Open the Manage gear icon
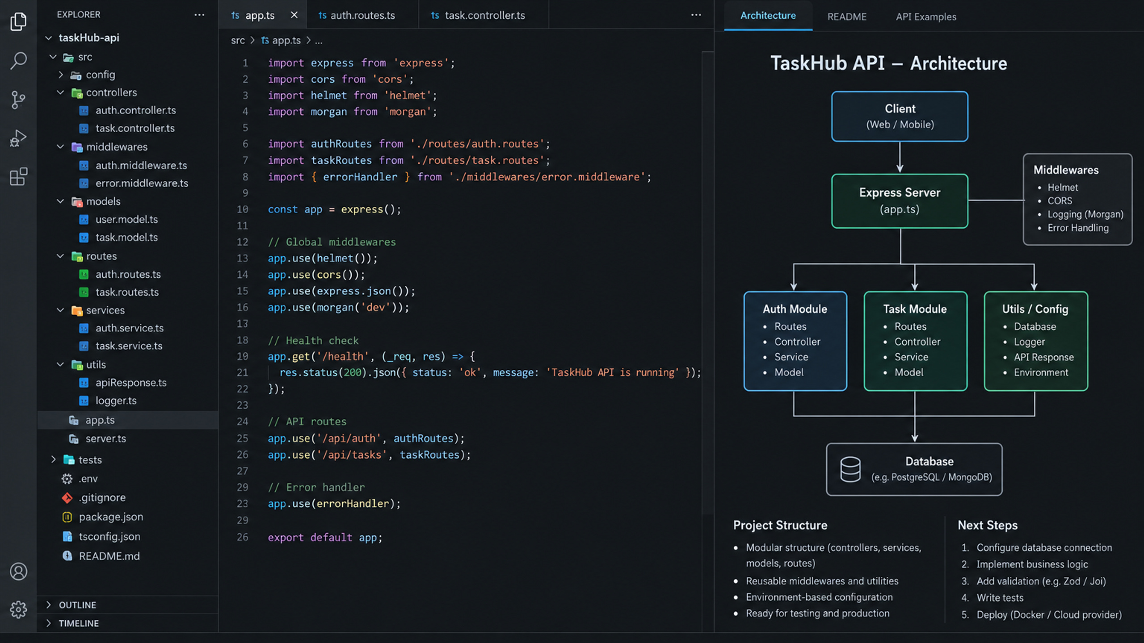 [18, 609]
